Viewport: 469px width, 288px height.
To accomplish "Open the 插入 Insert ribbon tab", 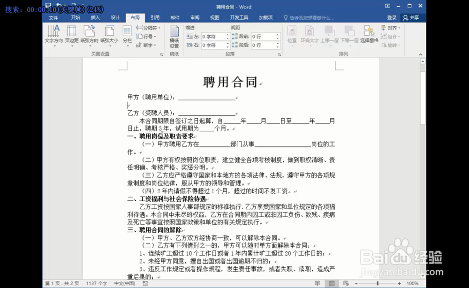I will pos(96,17).
